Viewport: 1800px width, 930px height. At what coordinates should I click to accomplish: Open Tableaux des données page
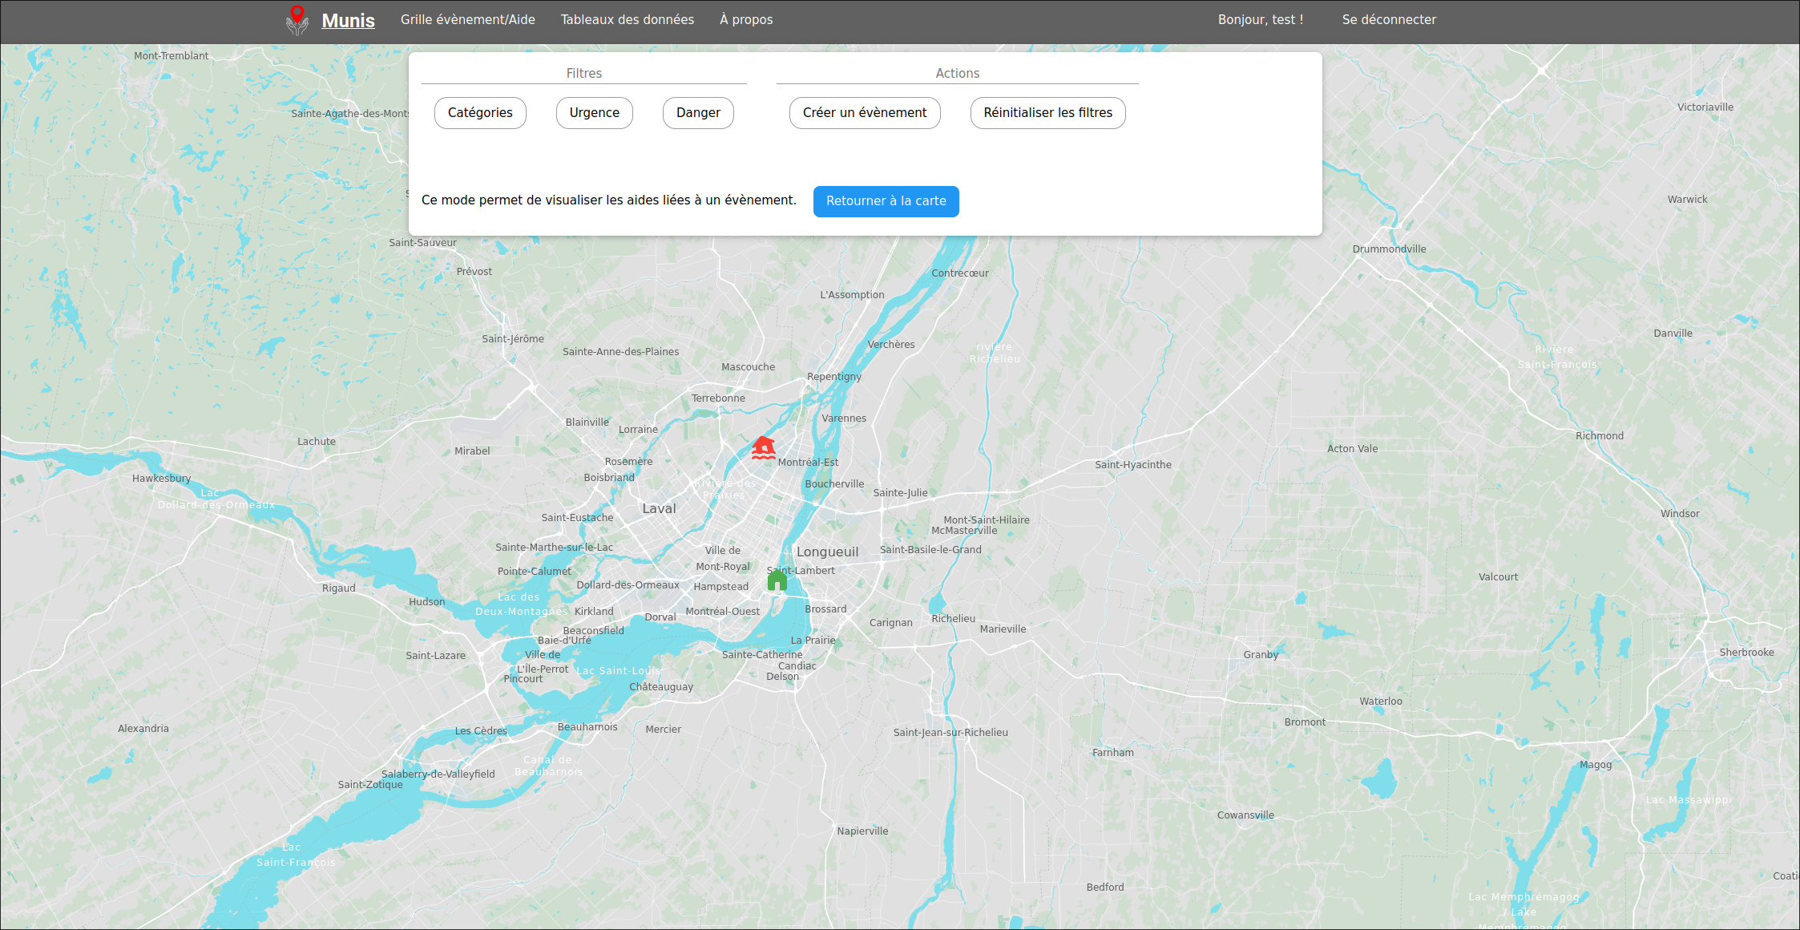pyautogui.click(x=627, y=19)
